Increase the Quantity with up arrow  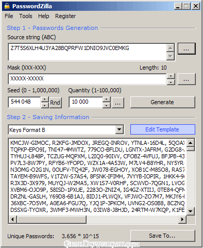(x=107, y=100)
